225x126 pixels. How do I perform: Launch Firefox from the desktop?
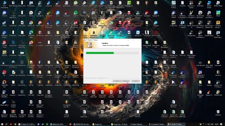(x=31, y=43)
